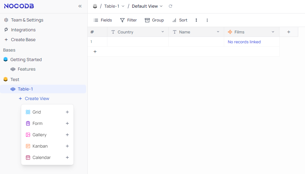Open Fields toolbar menu
Viewport: 305px width, 174px height.
[103, 20]
